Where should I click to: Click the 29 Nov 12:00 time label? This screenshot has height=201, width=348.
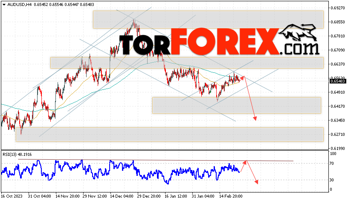click(95, 196)
